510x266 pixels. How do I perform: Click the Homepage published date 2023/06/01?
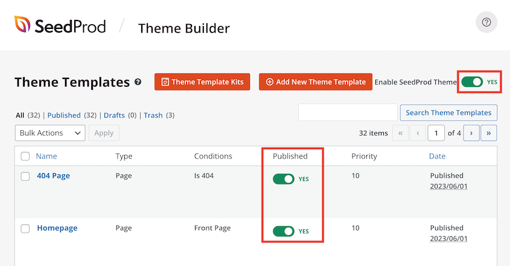pyautogui.click(x=448, y=239)
